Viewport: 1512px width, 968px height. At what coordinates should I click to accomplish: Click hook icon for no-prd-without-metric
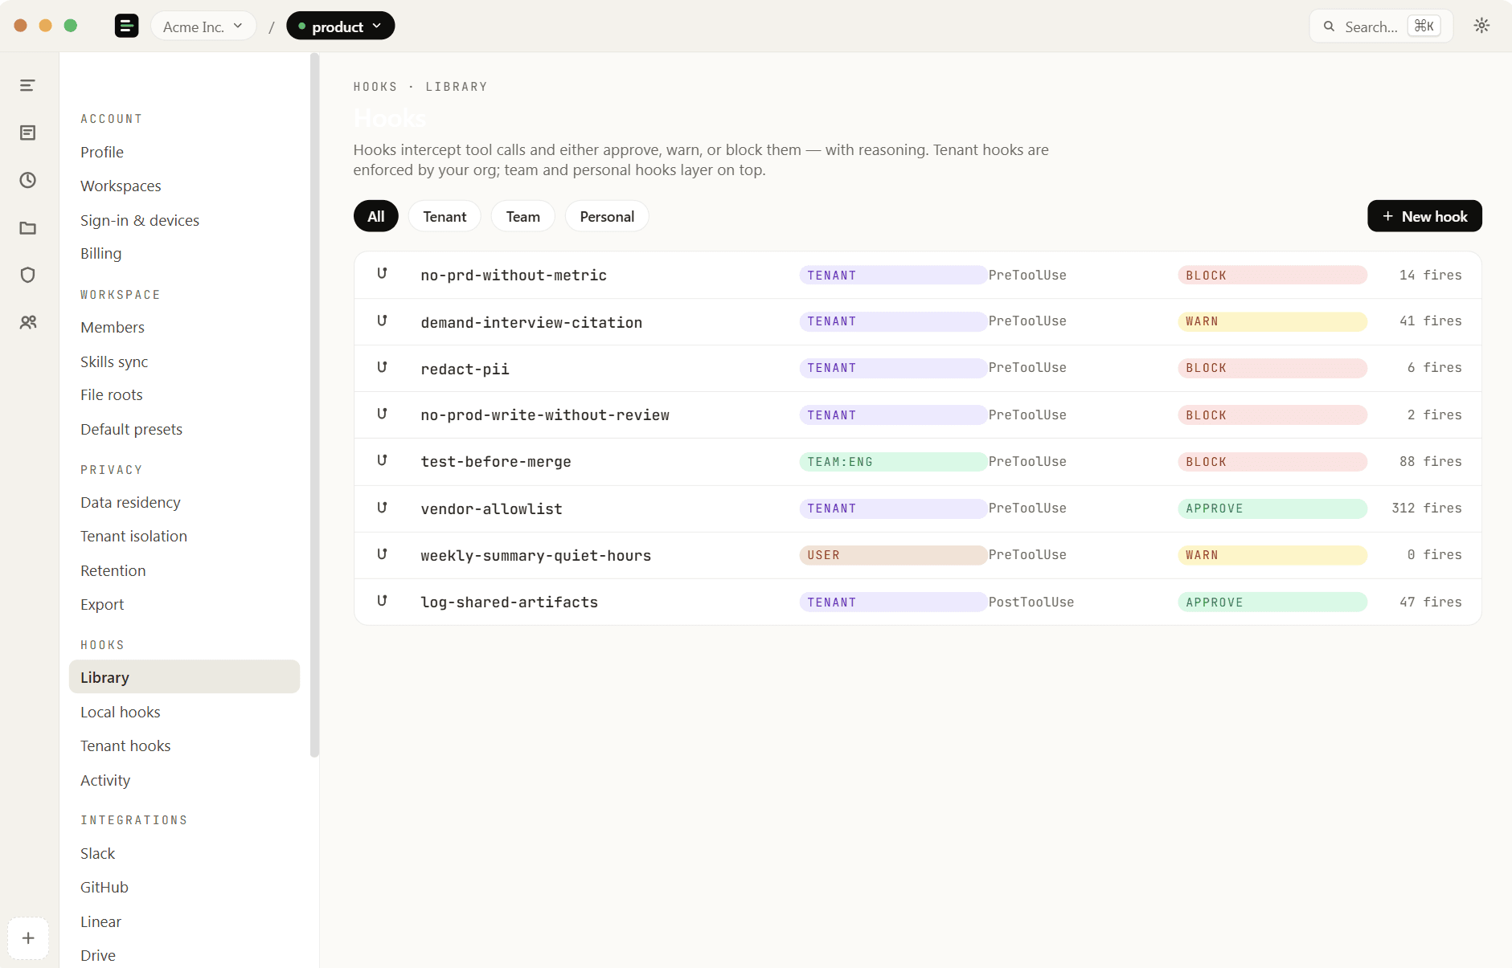(383, 274)
